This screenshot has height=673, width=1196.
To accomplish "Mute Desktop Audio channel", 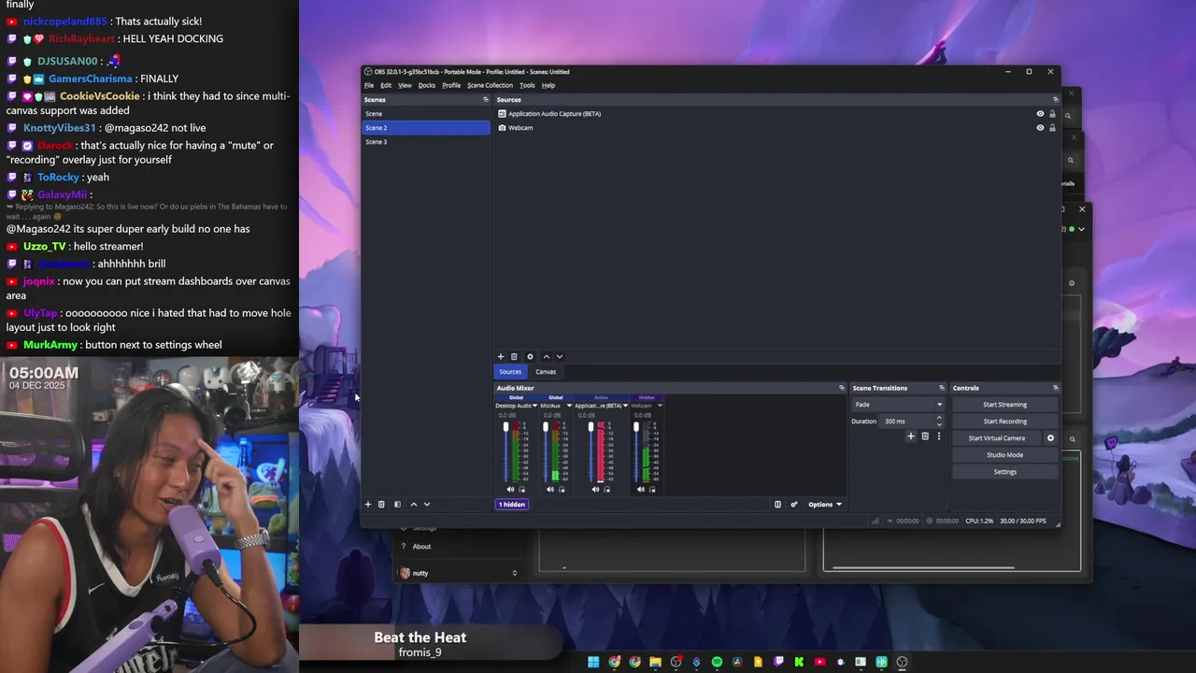I will coord(510,490).
